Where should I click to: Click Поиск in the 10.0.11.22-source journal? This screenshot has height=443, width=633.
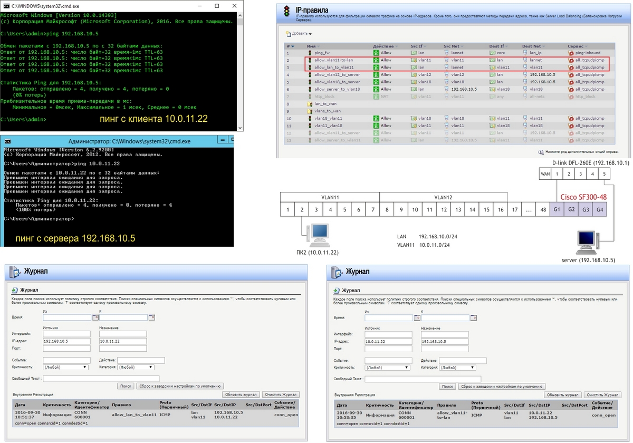[447, 387]
